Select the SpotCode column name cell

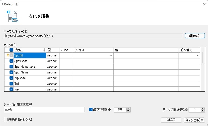30,61
